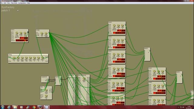The image size is (194, 109).
Task: Click the output port of the topmost middle-column OSC
Action: coord(125,25)
